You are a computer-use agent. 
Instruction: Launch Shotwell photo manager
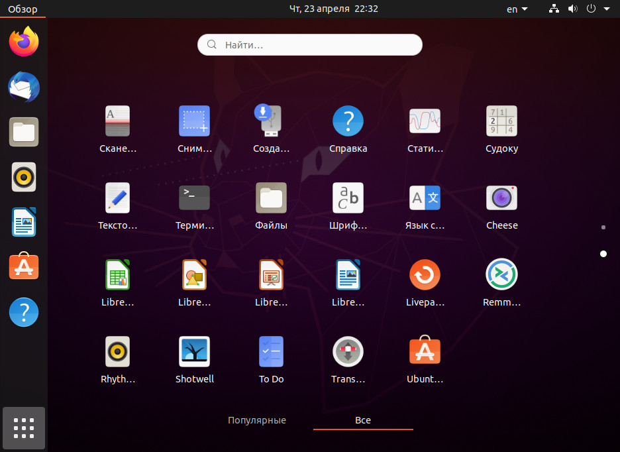pos(194,351)
